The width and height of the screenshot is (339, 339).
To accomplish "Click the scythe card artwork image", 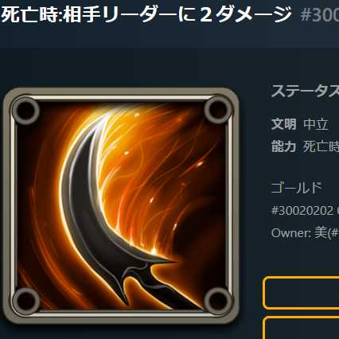I will tap(121, 206).
